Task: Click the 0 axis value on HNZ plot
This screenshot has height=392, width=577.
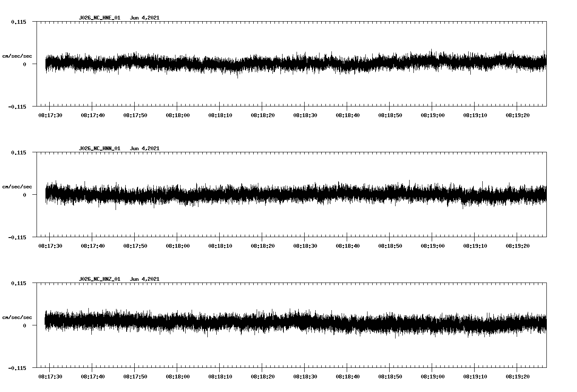Action: [25, 325]
